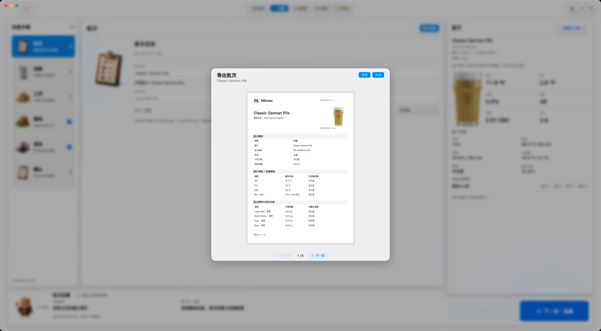
Task: Click the "FG" row label
Action: pos(255,185)
